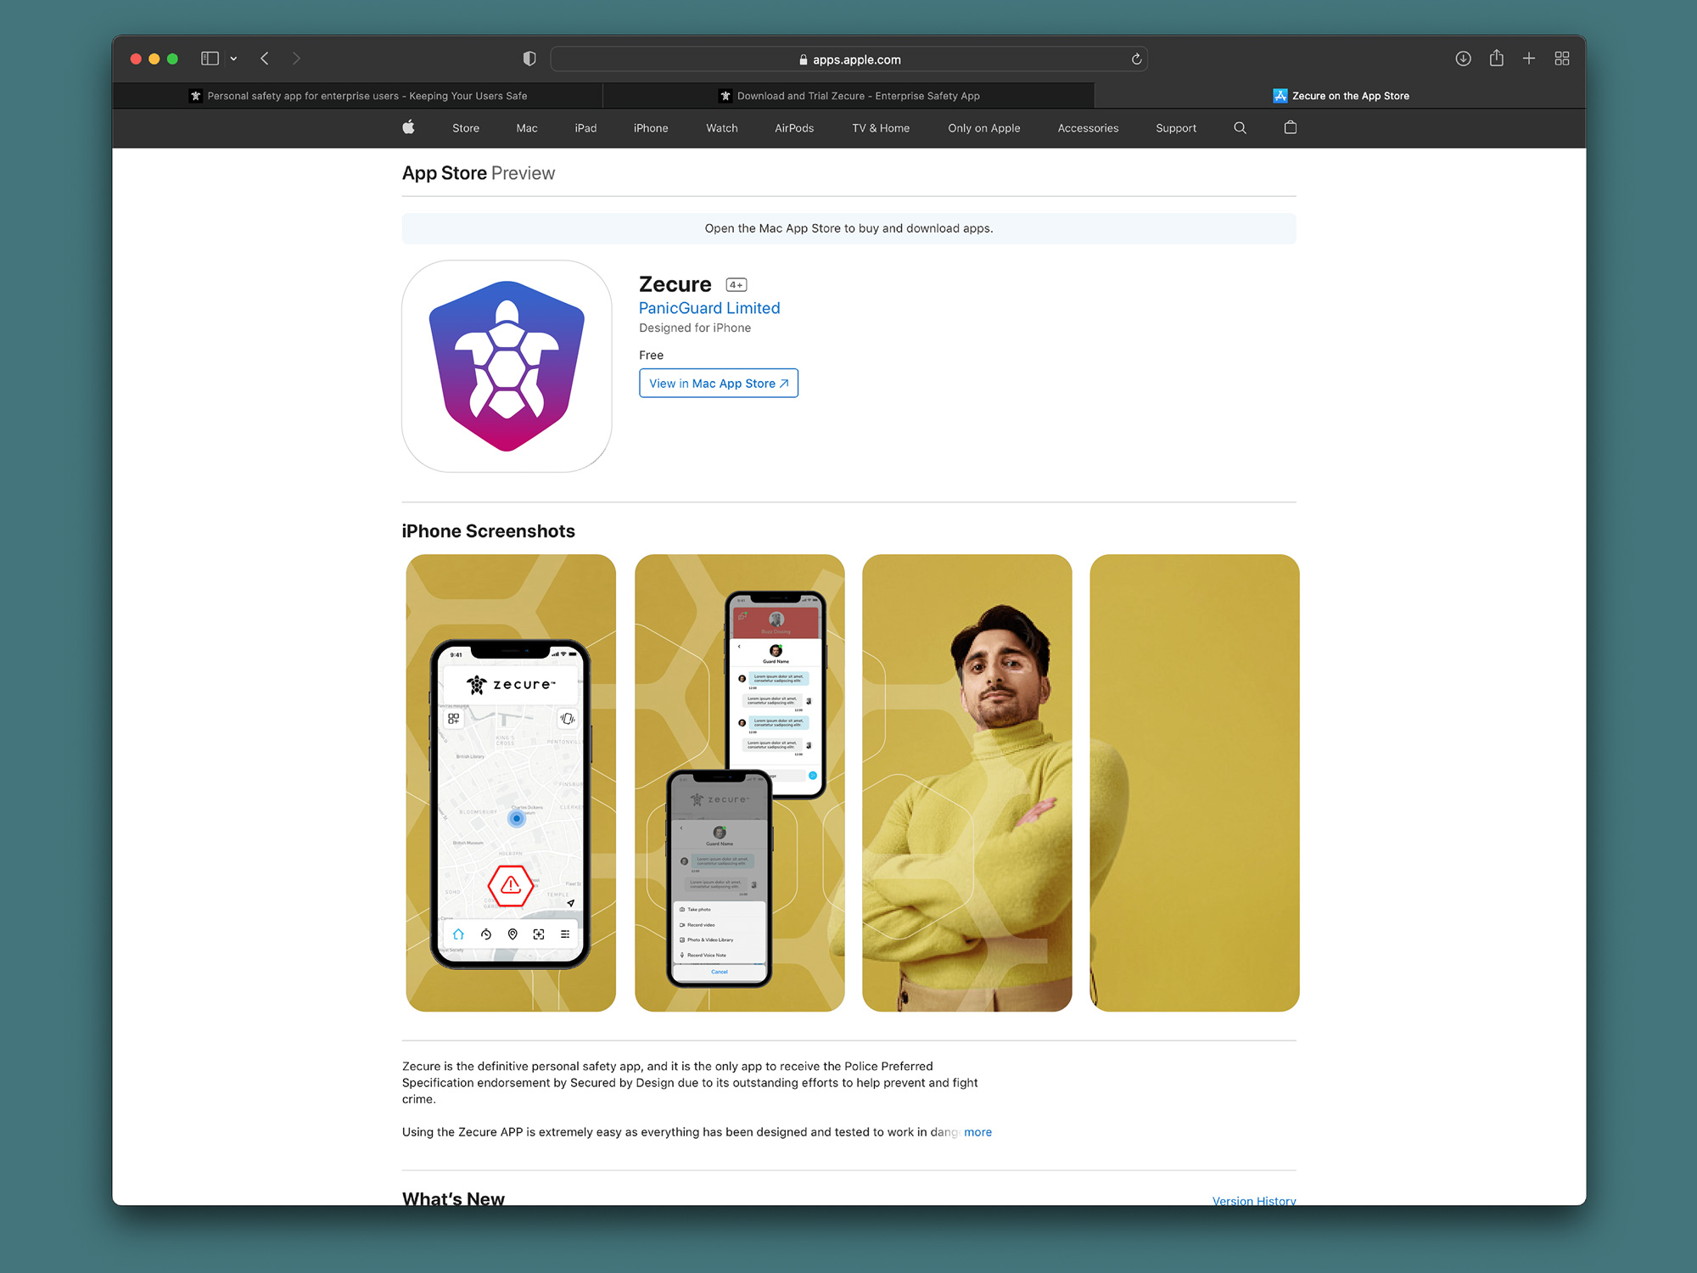
Task: Click the 4+ age rating badge
Action: tap(736, 285)
